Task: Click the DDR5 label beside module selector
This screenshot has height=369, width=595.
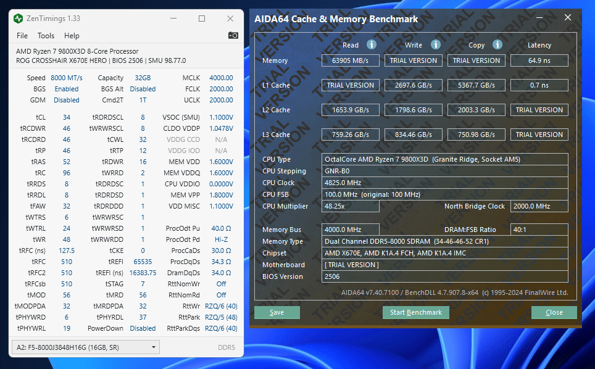Action: tap(226, 347)
